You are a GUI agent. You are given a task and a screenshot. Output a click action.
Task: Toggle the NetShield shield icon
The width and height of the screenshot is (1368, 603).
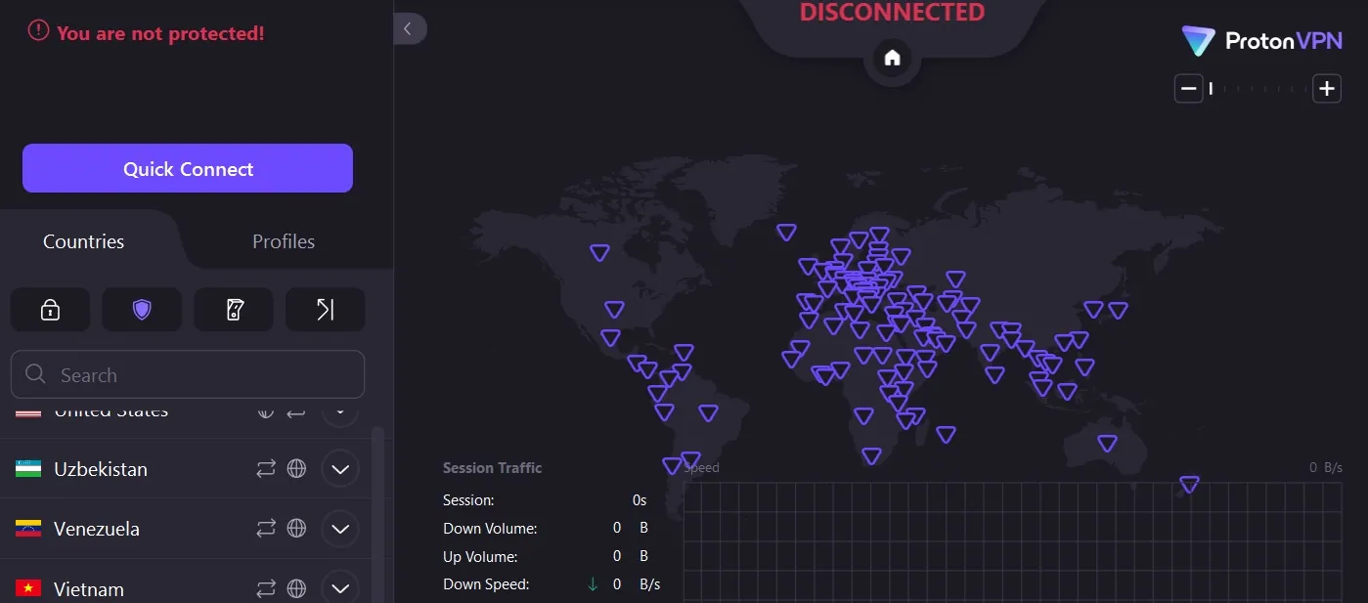(x=142, y=310)
